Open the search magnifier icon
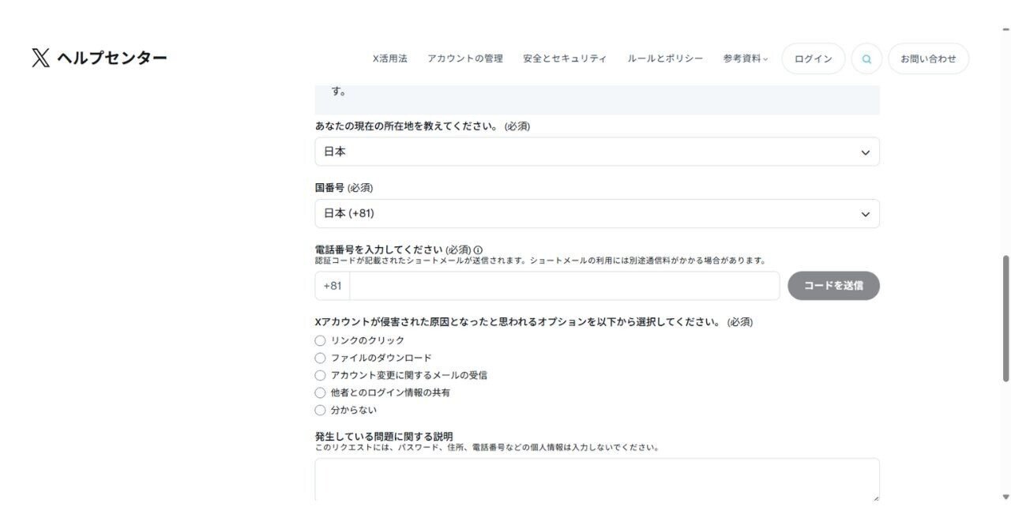This screenshot has height=529, width=1011. tap(866, 58)
